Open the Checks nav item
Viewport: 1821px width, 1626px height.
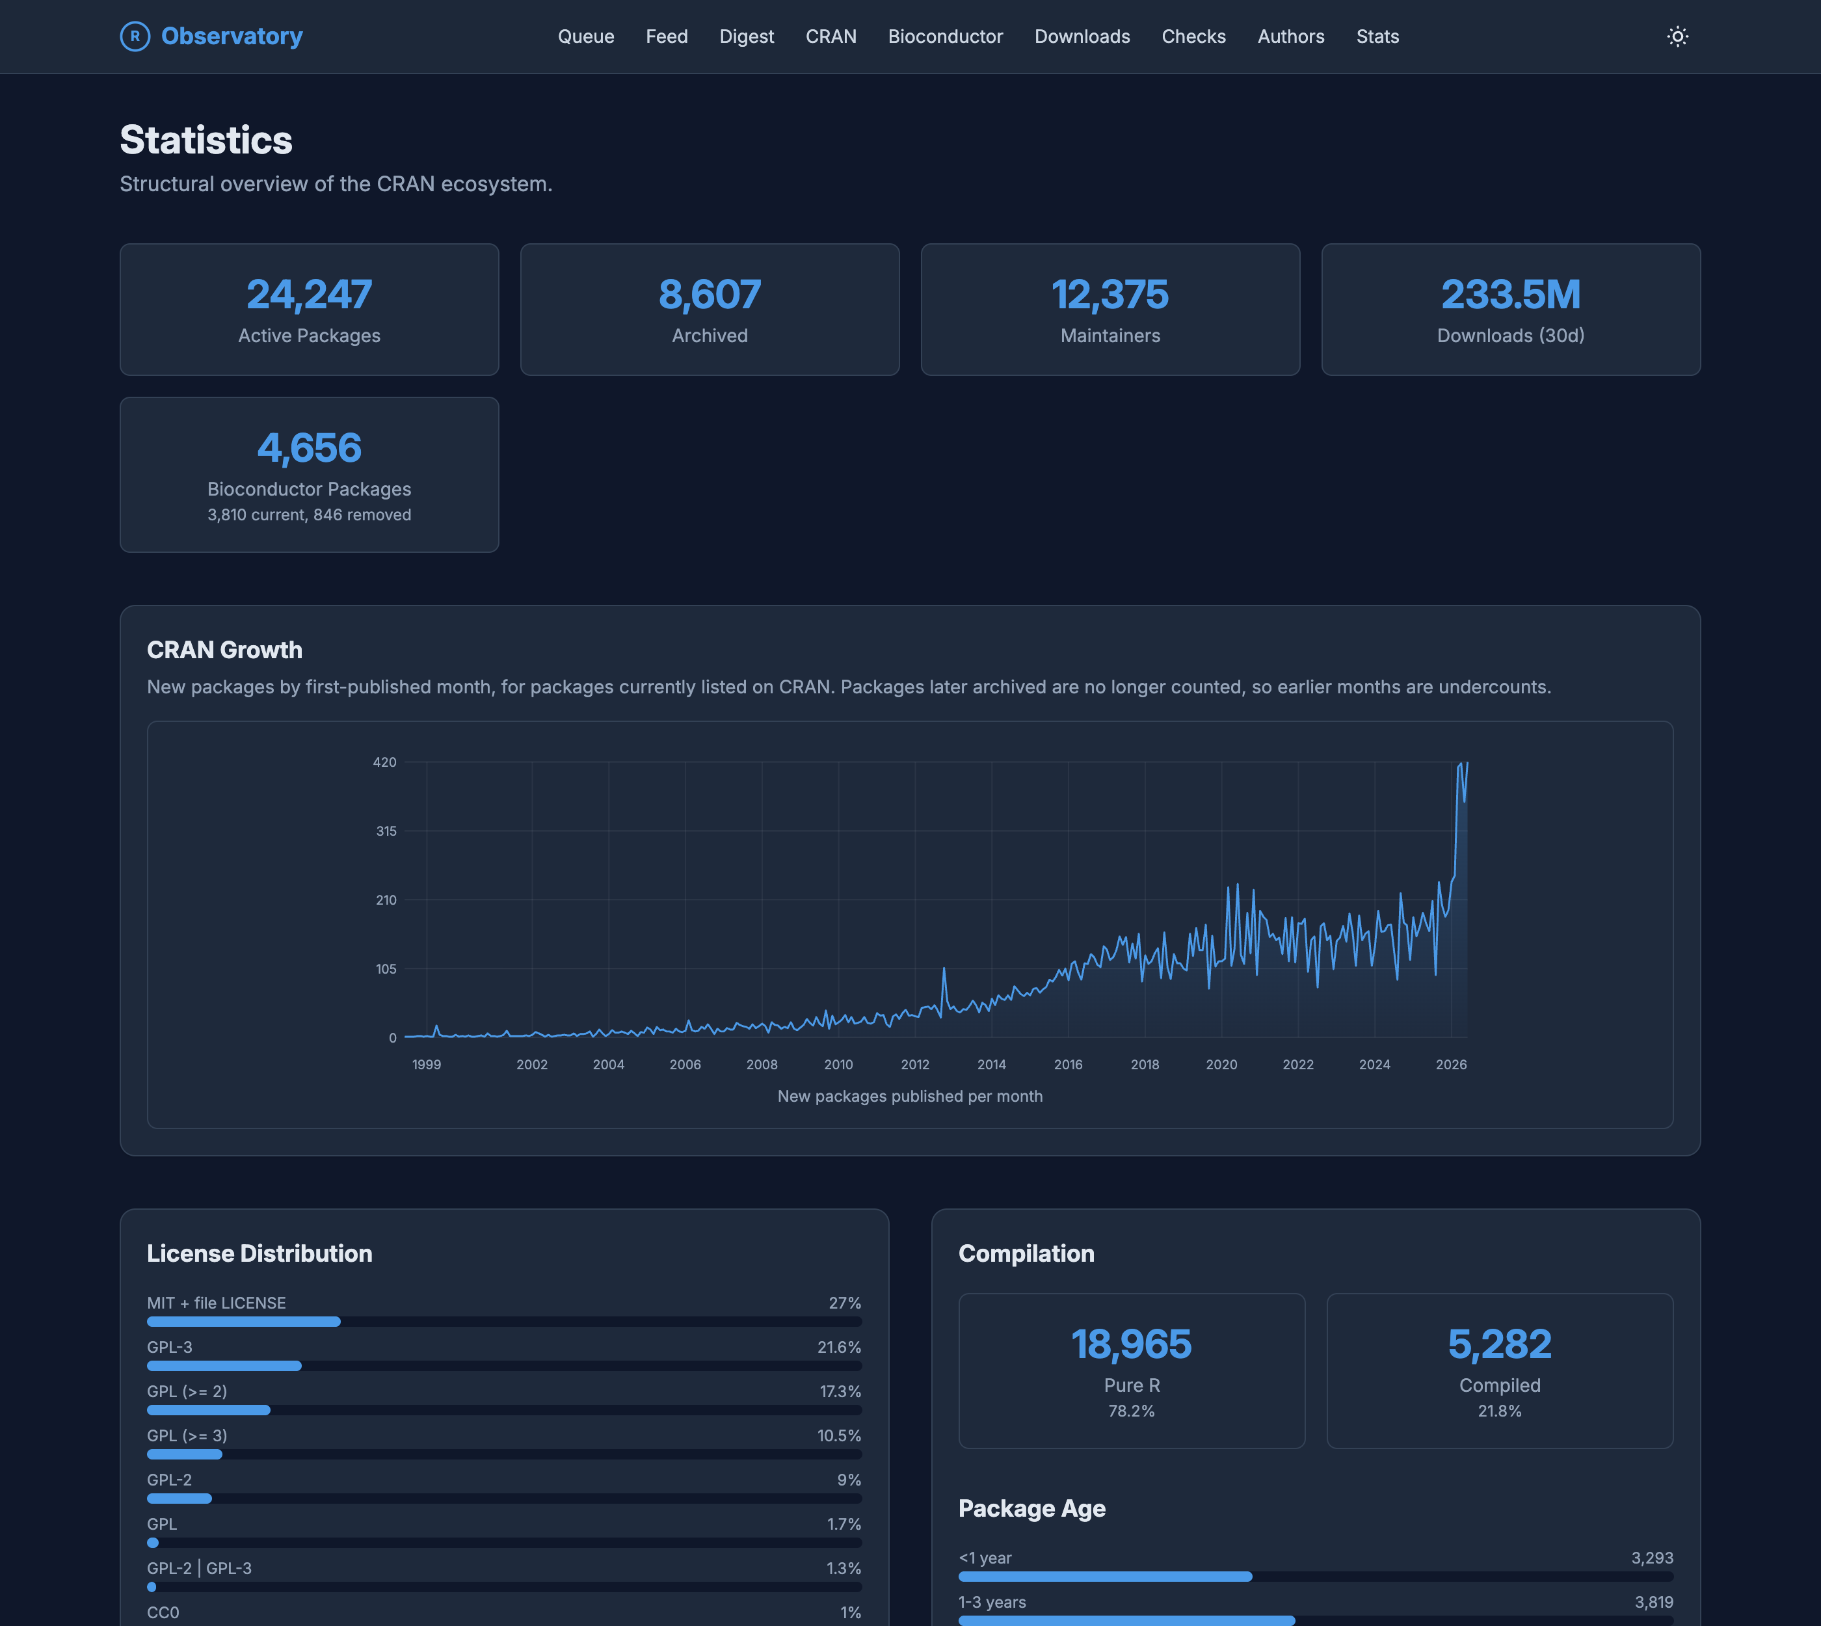point(1194,36)
